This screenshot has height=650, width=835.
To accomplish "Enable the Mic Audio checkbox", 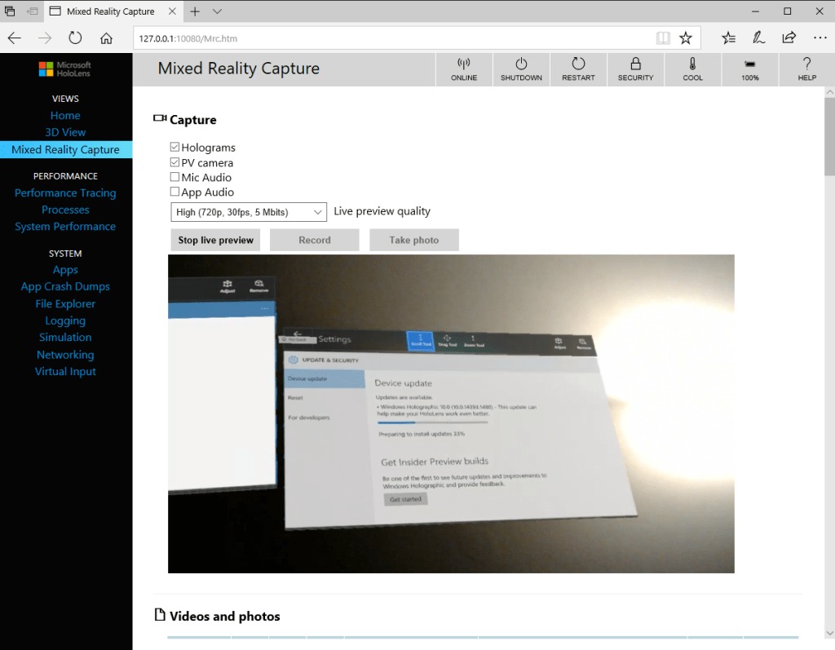I will (175, 177).
